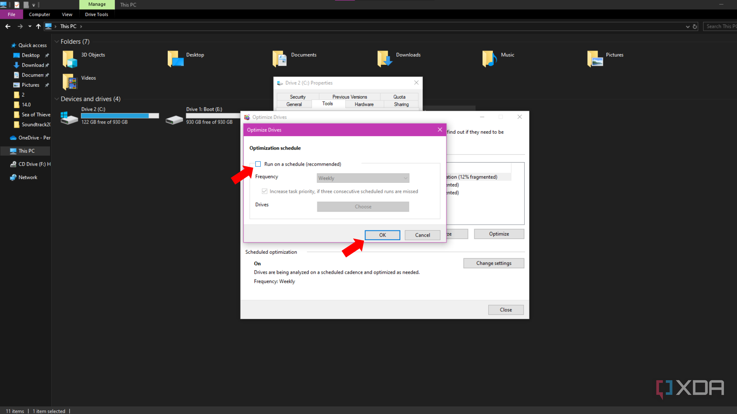Open the Frequency dropdown set to Weekly
The height and width of the screenshot is (414, 737).
[x=362, y=178]
